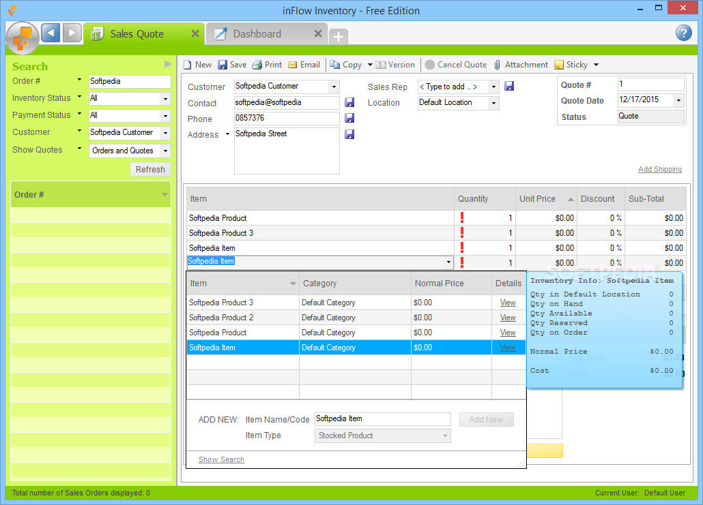Save phone with the disk icon

(x=349, y=118)
